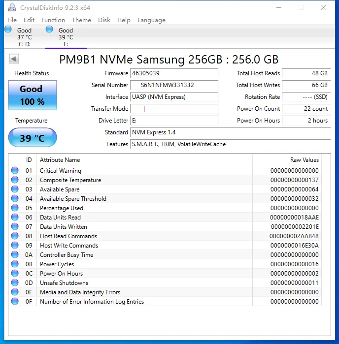Click the status orb beside Power Cycles
Viewport: 339px width, 344px height.
15,264
